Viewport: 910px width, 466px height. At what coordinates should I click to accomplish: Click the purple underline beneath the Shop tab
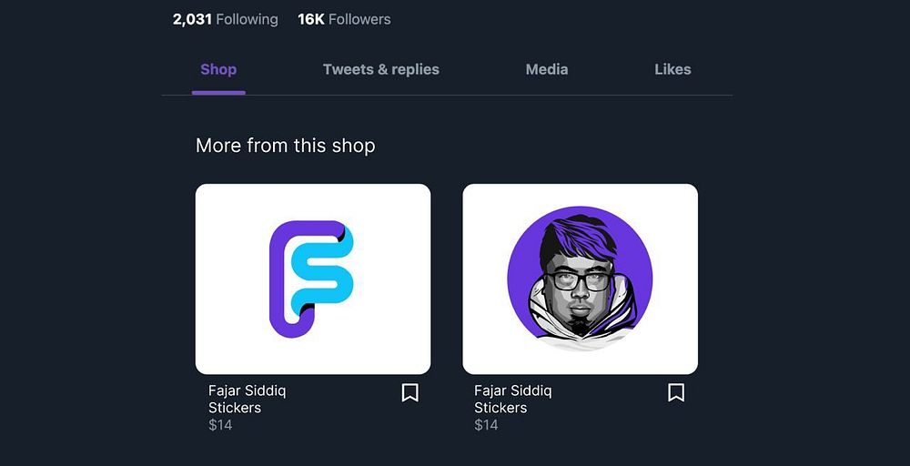coord(218,92)
